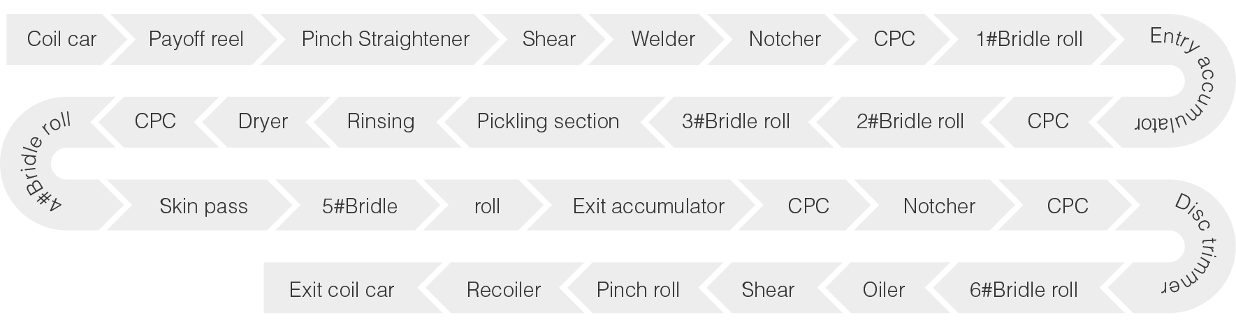This screenshot has width=1236, height=322.
Task: Click the Pickling section block
Action: pyautogui.click(x=548, y=122)
